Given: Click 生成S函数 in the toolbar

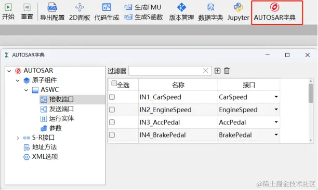Looking at the screenshot, I should click(x=143, y=17).
